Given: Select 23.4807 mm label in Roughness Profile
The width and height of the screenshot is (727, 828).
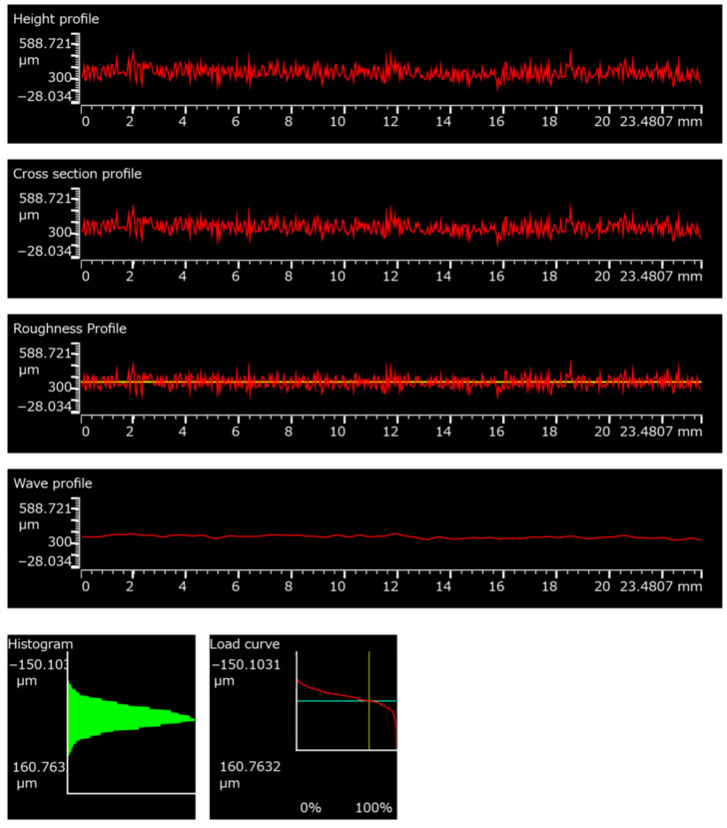Looking at the screenshot, I should click(661, 431).
